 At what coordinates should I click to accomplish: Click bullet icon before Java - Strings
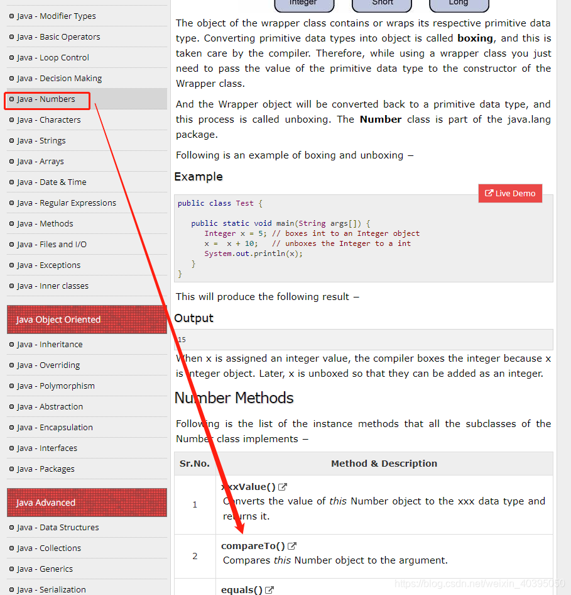tap(12, 140)
